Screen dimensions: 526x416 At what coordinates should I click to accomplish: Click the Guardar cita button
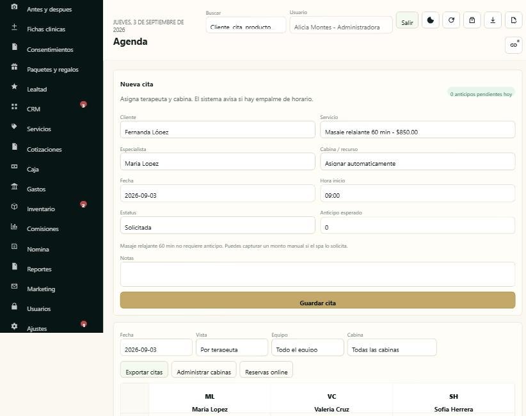pyautogui.click(x=317, y=300)
